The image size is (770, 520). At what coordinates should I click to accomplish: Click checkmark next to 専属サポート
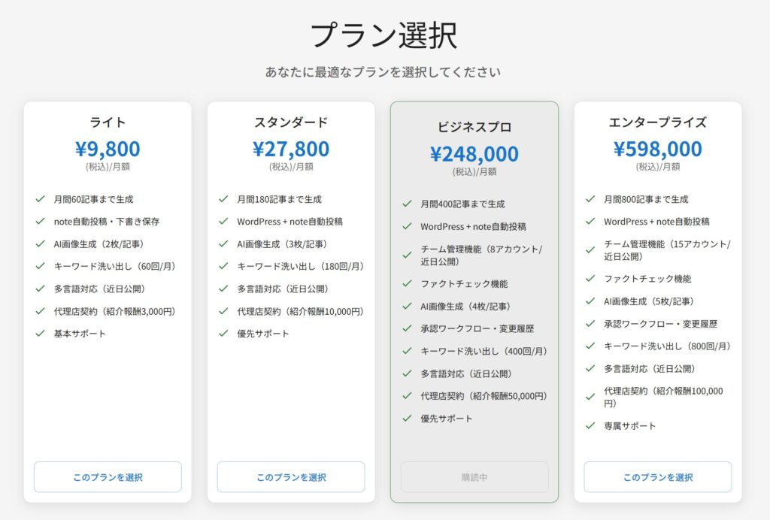pos(590,426)
